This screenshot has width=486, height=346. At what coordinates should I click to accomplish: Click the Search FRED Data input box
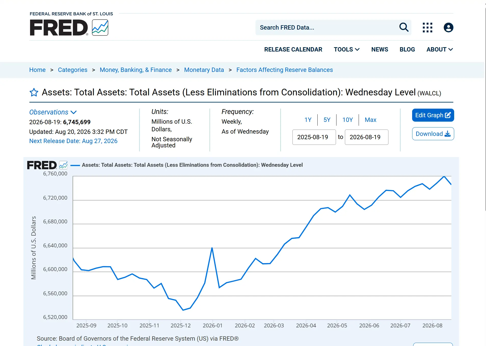click(x=327, y=28)
